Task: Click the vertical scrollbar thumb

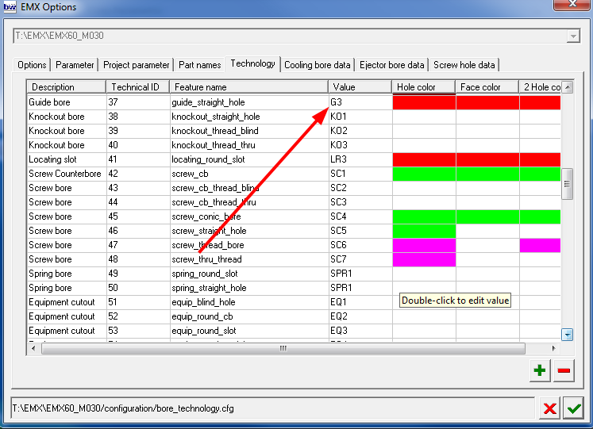Action: 568,184
